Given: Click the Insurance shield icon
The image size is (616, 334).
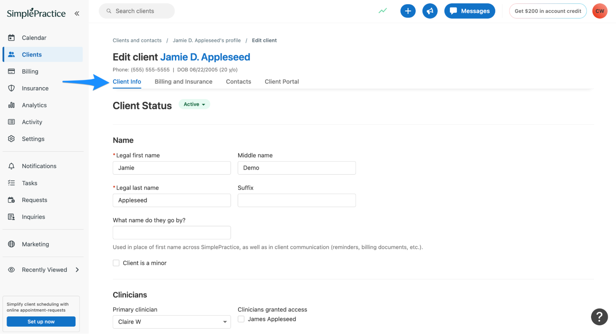Looking at the screenshot, I should click(11, 88).
